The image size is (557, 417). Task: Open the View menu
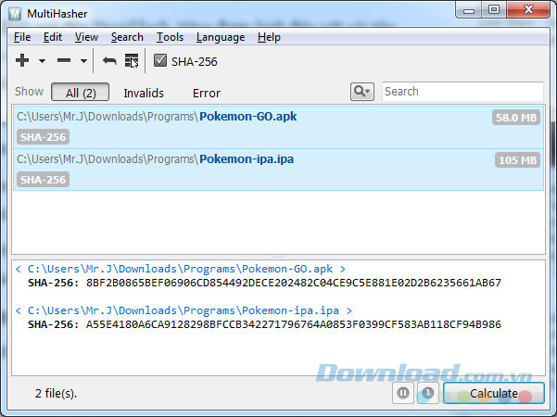[86, 37]
